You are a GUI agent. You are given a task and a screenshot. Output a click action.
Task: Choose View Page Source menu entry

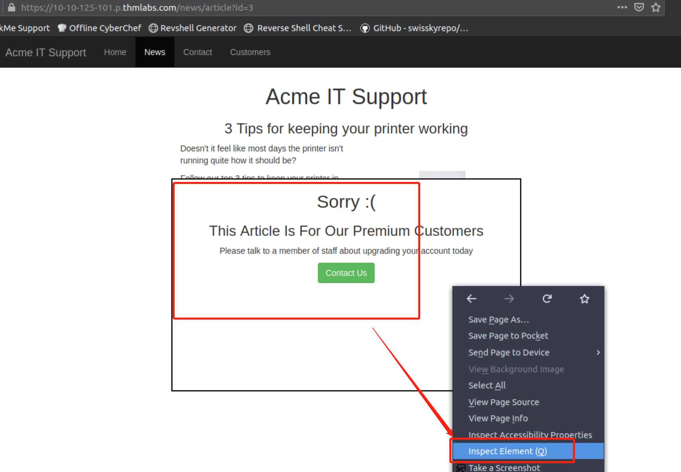504,402
